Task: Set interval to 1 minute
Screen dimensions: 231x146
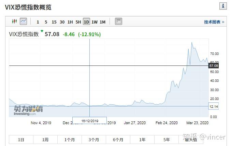Action: pos(38,22)
